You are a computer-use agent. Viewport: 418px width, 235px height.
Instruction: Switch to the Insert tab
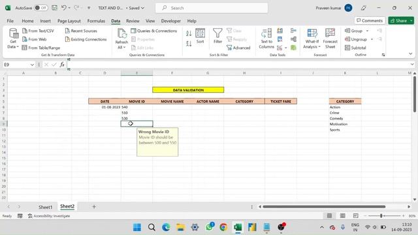45,21
